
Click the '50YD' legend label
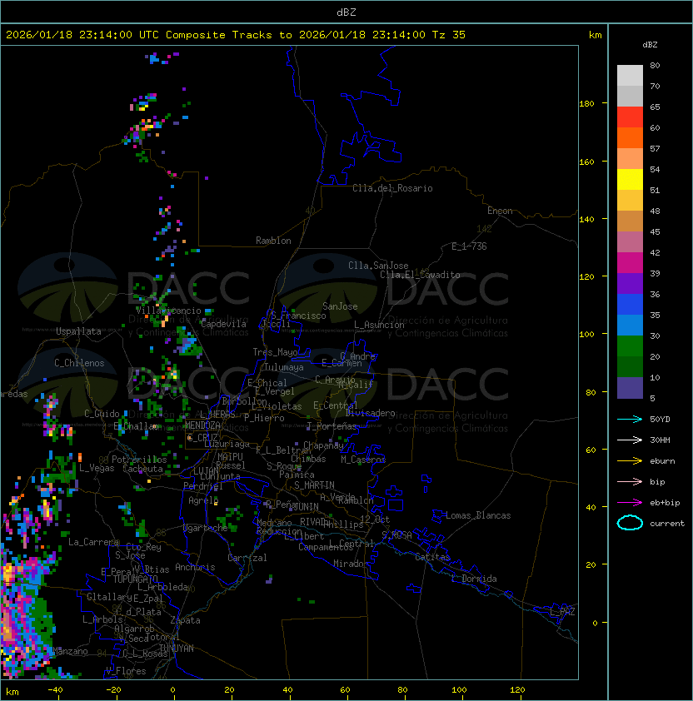[660, 419]
